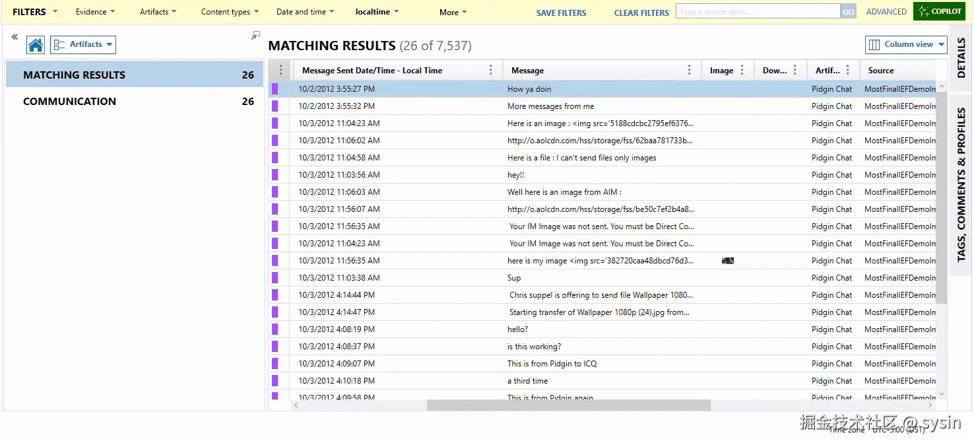Click the horizontal scrollbar thumb of the results table

(x=568, y=405)
